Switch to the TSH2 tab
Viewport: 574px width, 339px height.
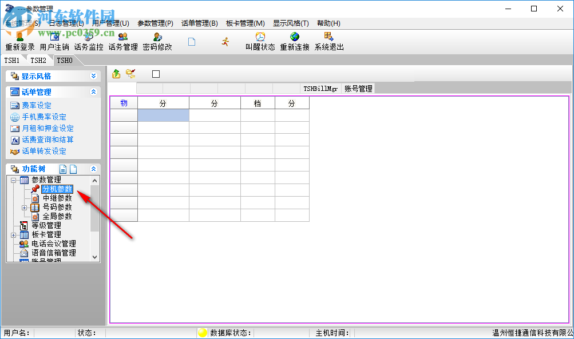(x=38, y=59)
